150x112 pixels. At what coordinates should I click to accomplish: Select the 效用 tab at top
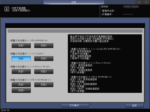click(x=74, y=2)
